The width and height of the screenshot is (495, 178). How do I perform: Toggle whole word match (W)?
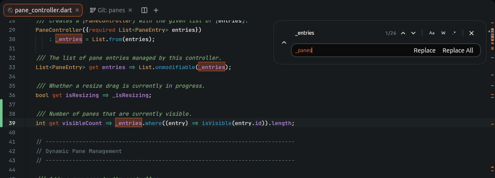click(443, 33)
